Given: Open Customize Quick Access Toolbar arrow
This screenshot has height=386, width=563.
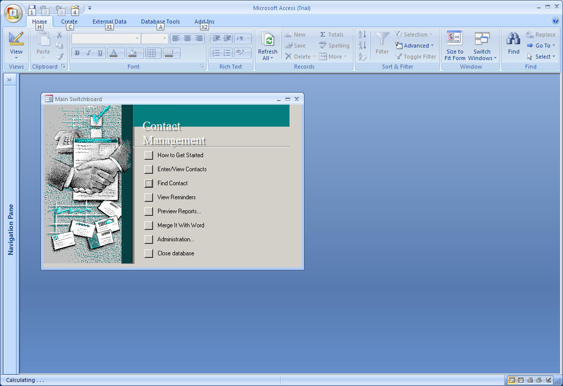Looking at the screenshot, I should pyautogui.click(x=90, y=8).
